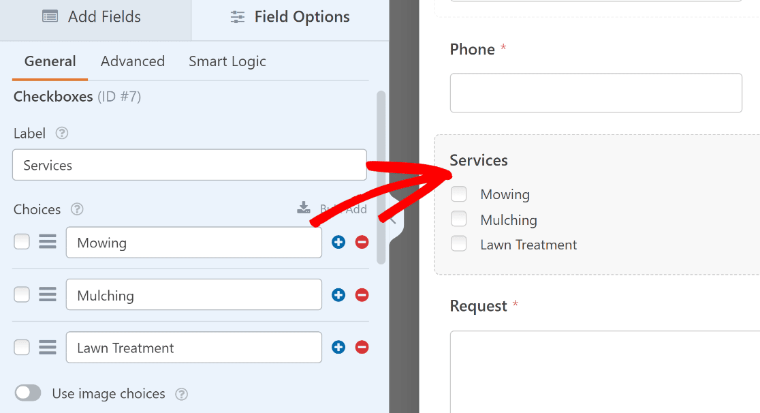Remove the Mowing choice

click(362, 242)
